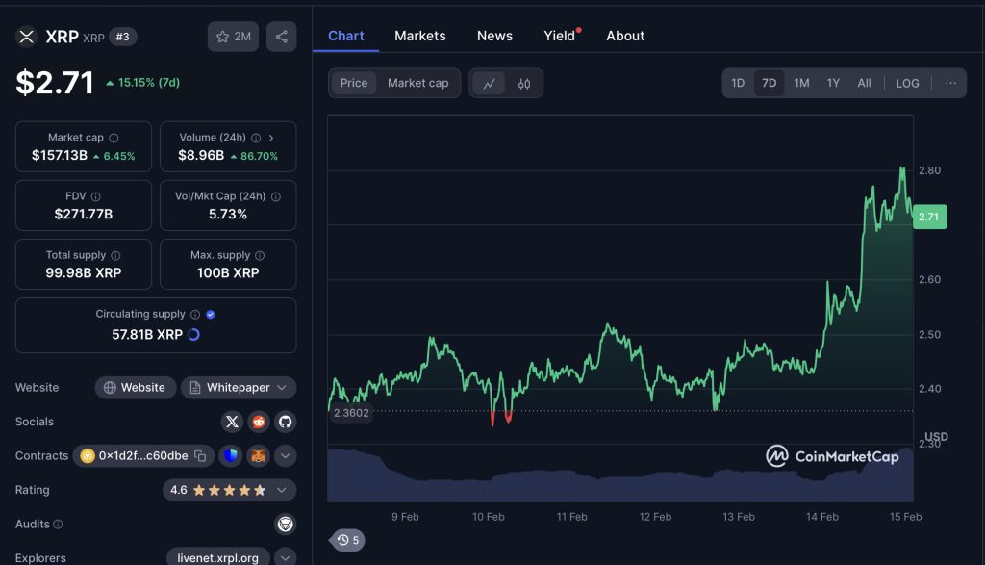985x565 pixels.
Task: Toggle the LOG scale on the chart
Action: click(x=907, y=84)
